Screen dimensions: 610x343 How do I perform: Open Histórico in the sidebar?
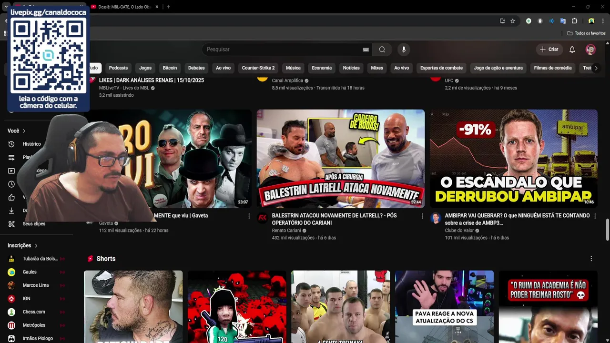[32, 144]
